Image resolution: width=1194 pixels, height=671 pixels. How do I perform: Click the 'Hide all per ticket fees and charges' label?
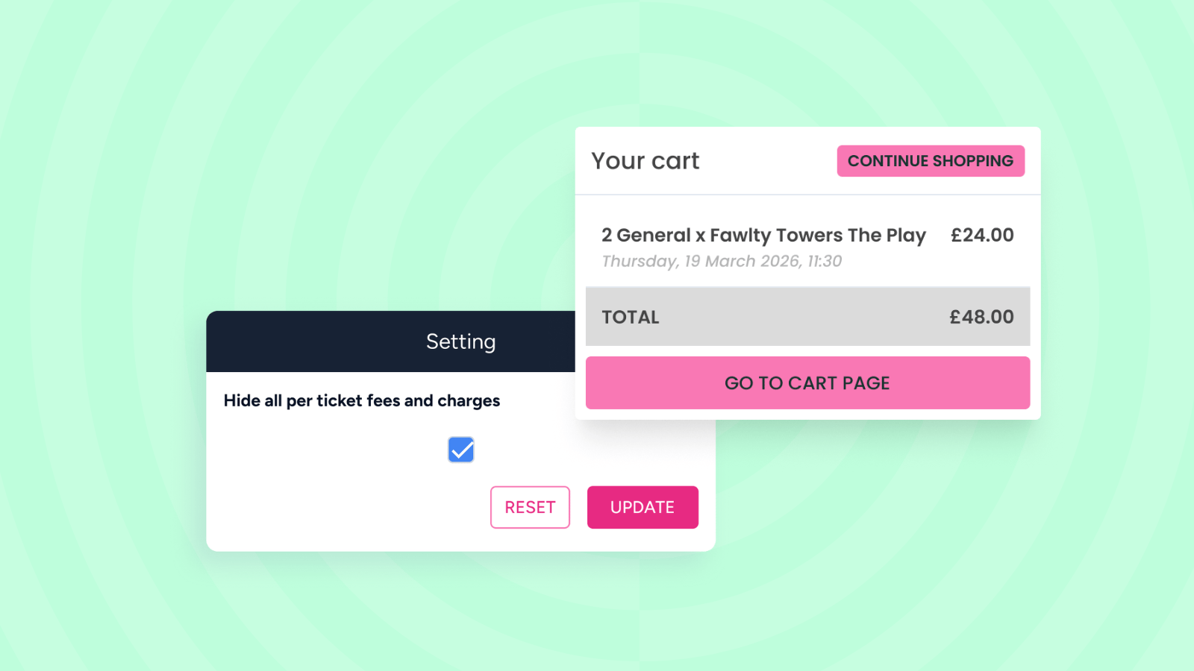(x=362, y=400)
